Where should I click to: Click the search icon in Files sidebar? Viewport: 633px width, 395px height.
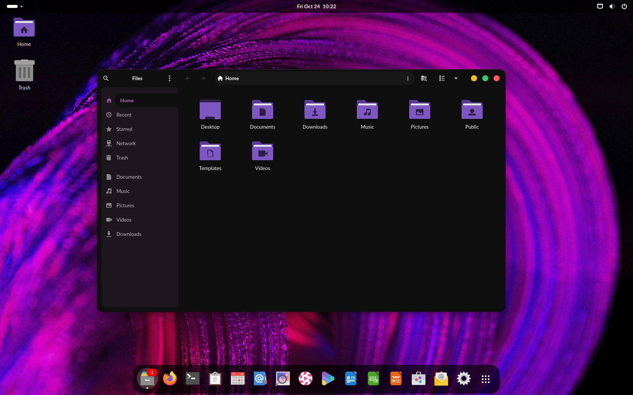pos(106,78)
